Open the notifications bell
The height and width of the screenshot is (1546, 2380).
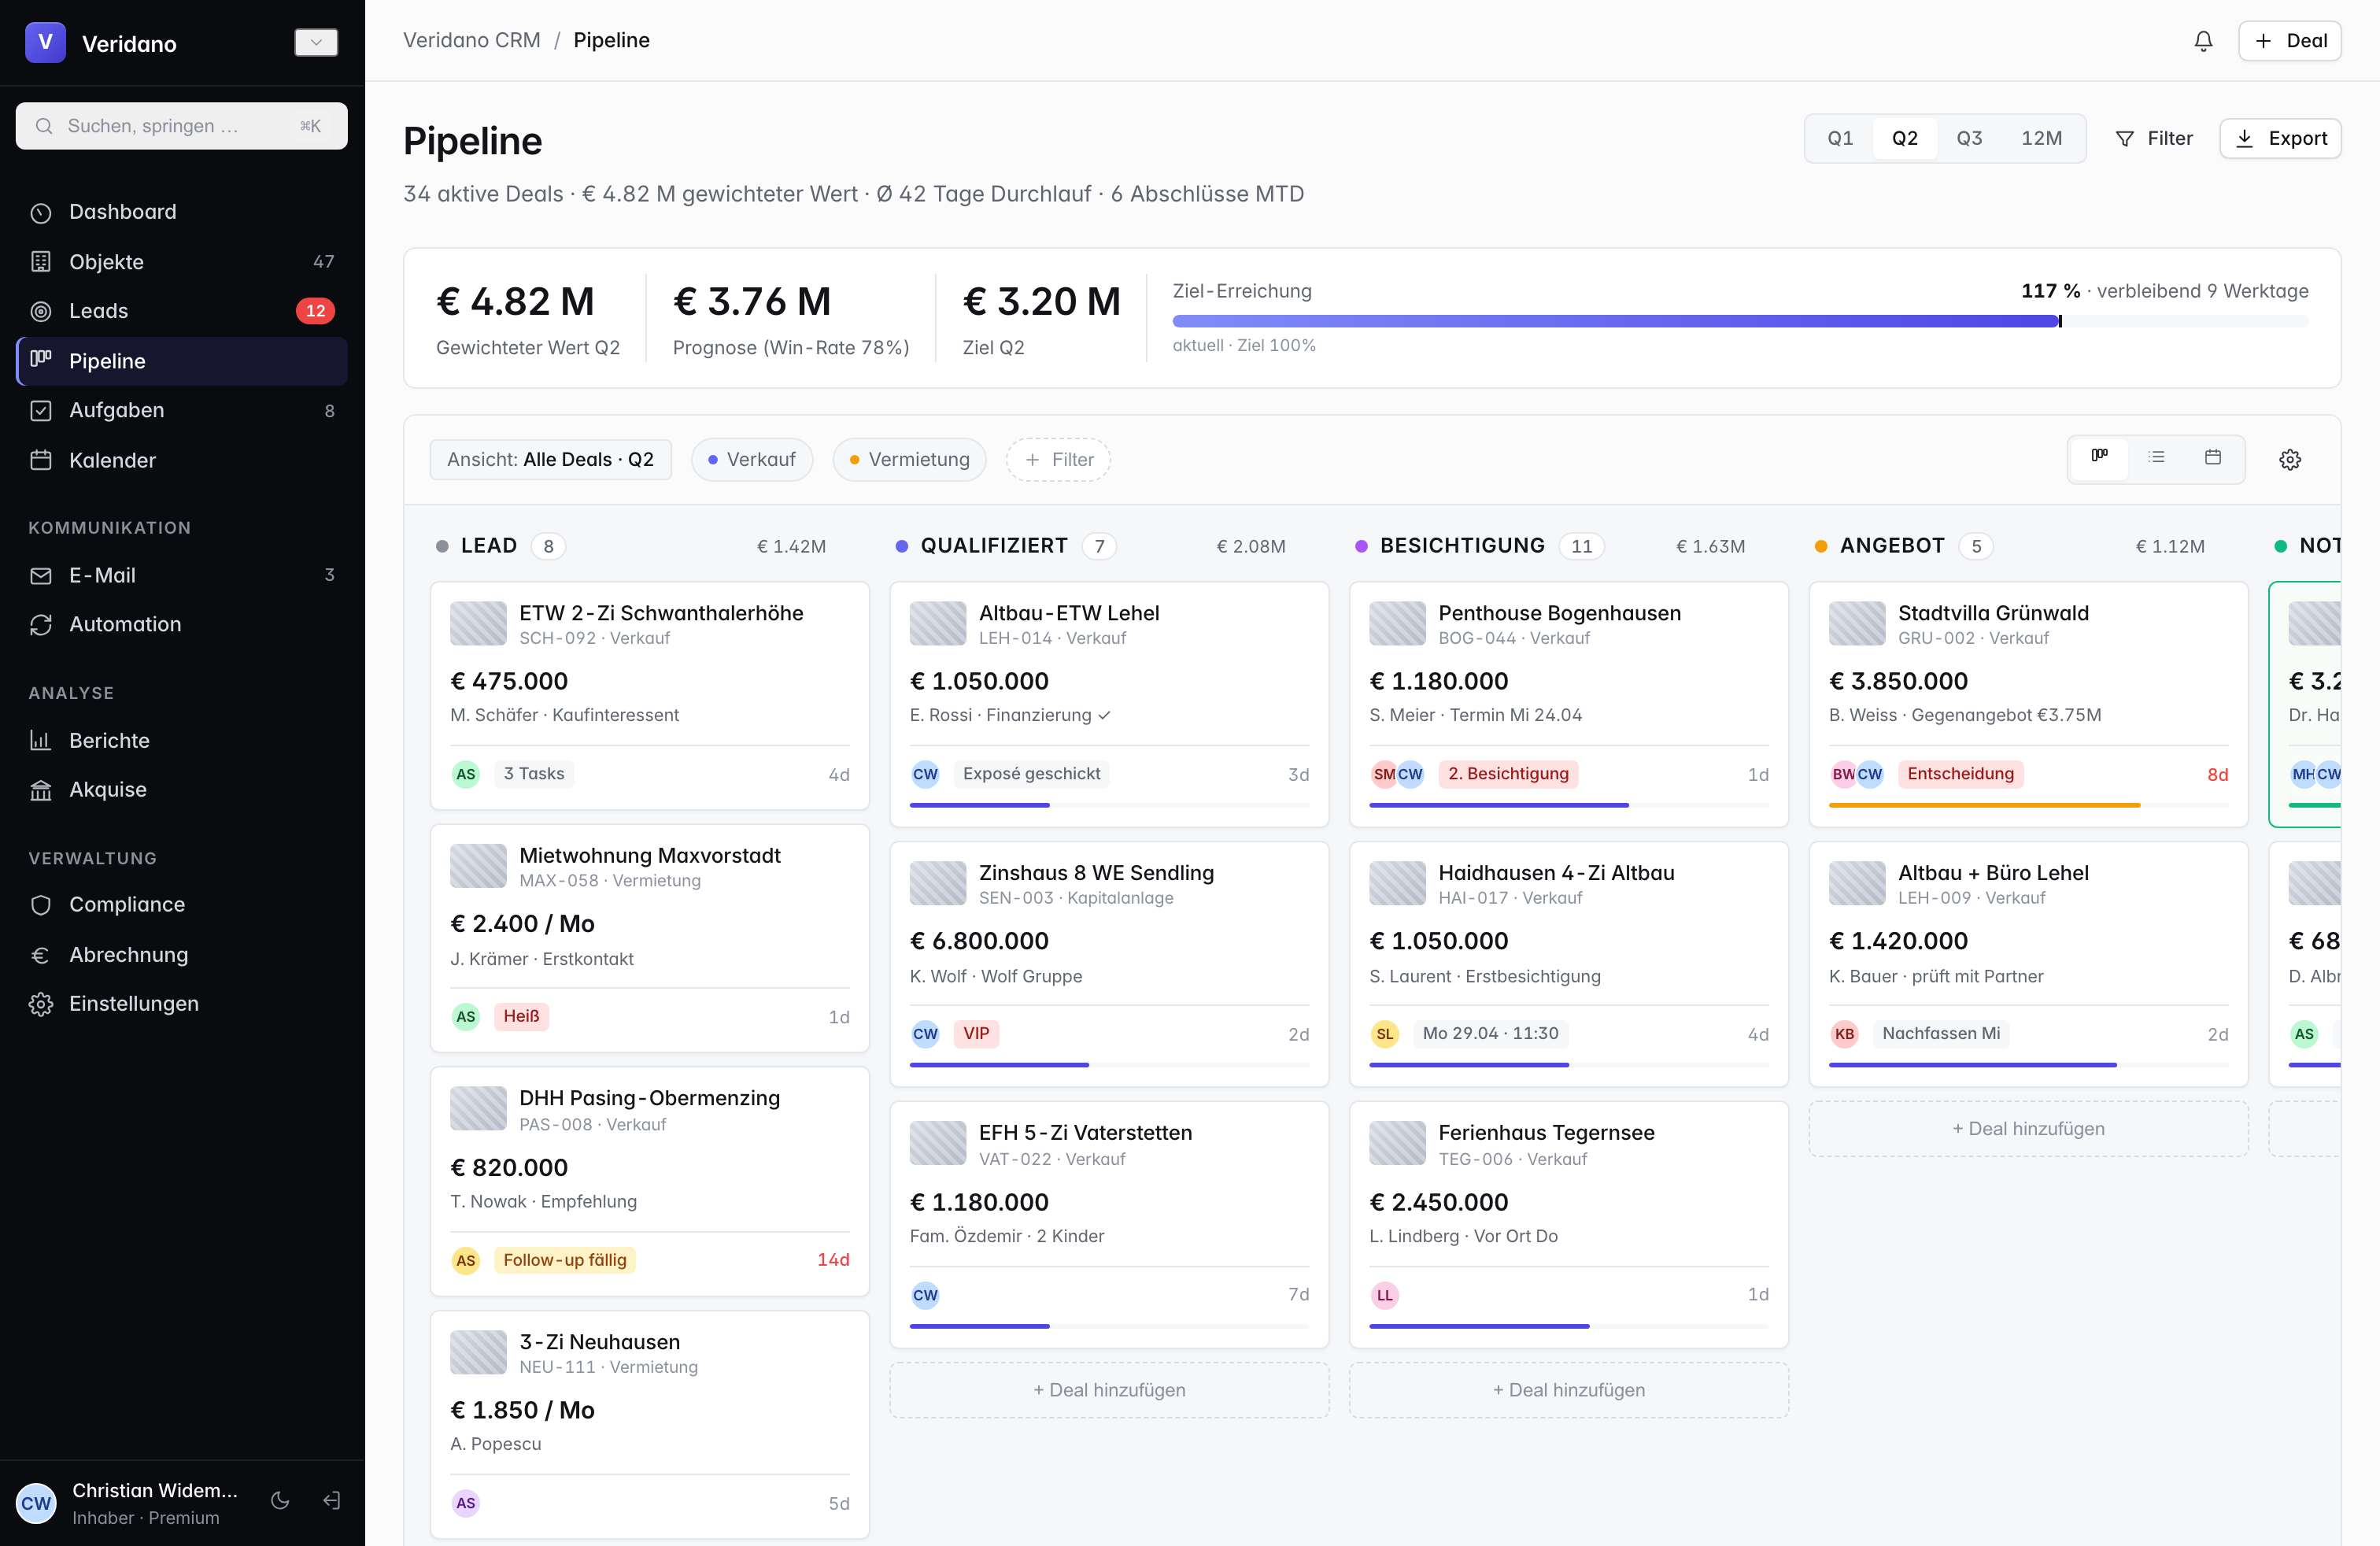click(2203, 41)
